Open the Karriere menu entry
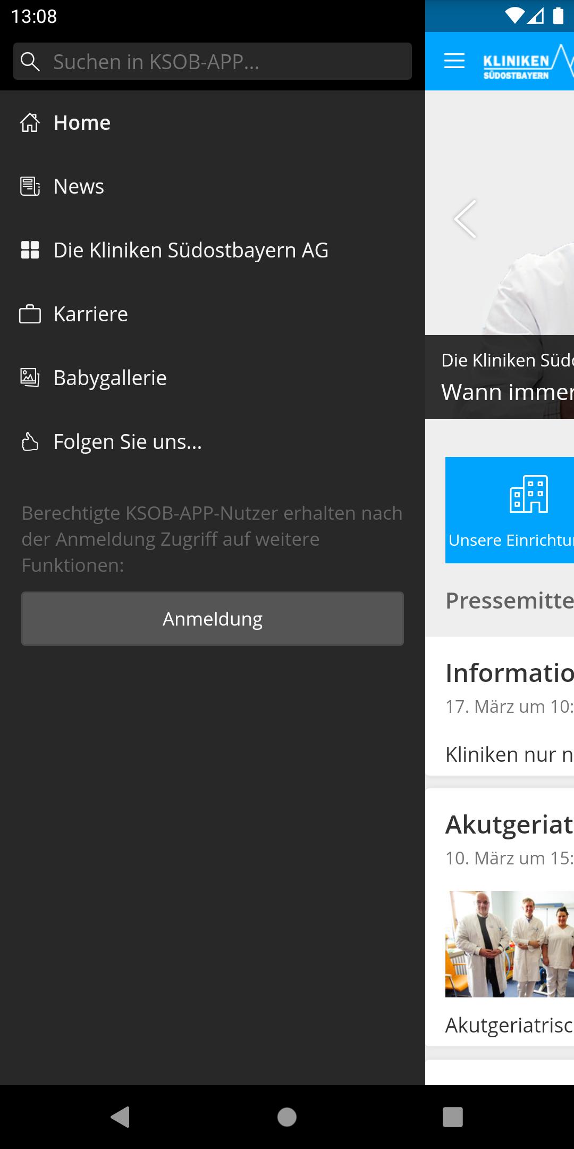574x1149 pixels. tap(213, 314)
